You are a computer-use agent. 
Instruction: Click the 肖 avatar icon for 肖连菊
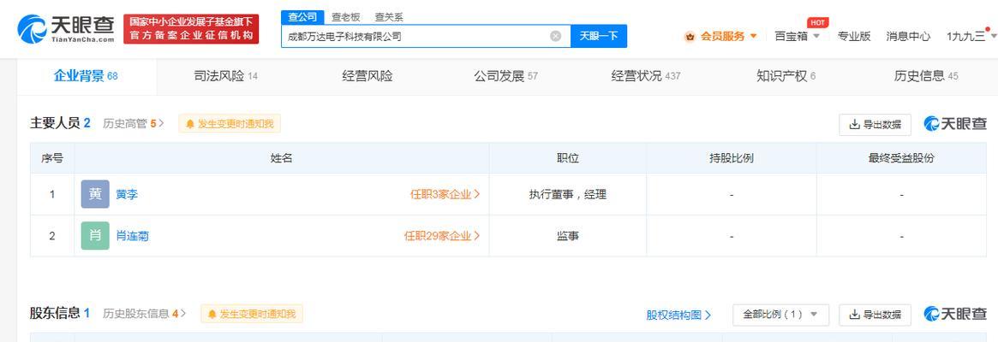coord(95,236)
